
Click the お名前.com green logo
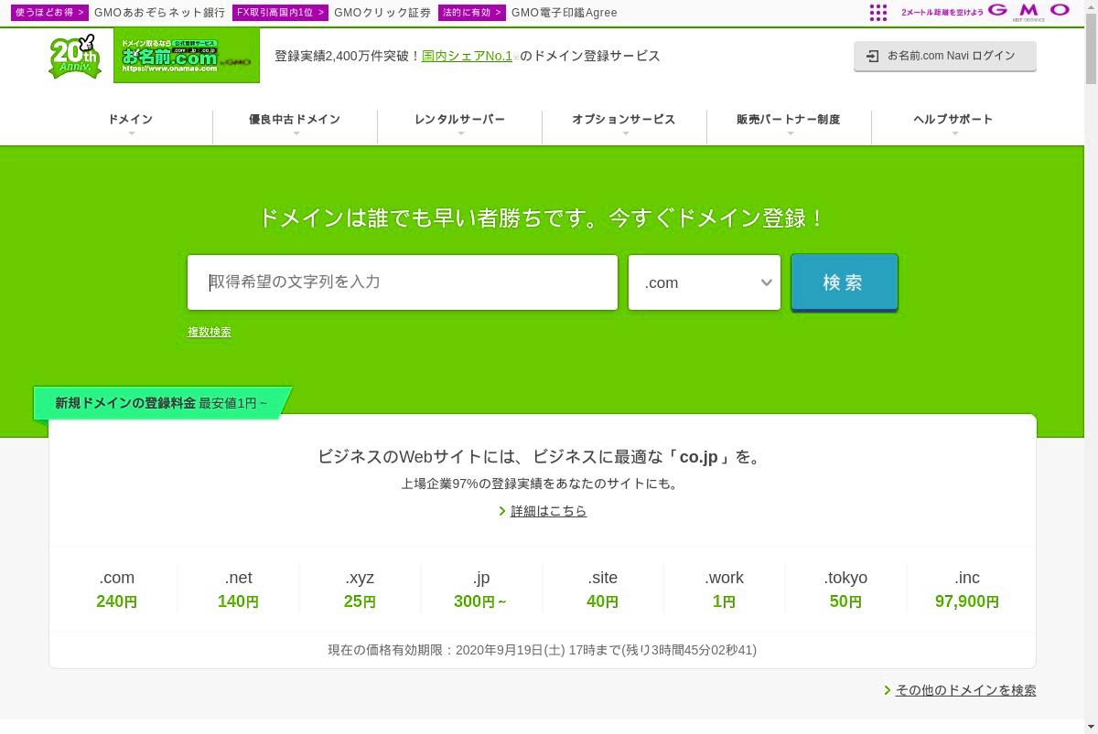pos(187,56)
